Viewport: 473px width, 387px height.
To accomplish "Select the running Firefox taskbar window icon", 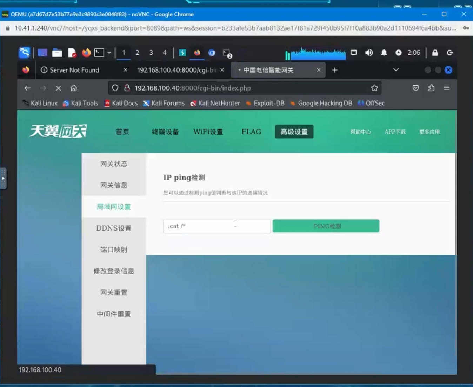I will pos(197,53).
